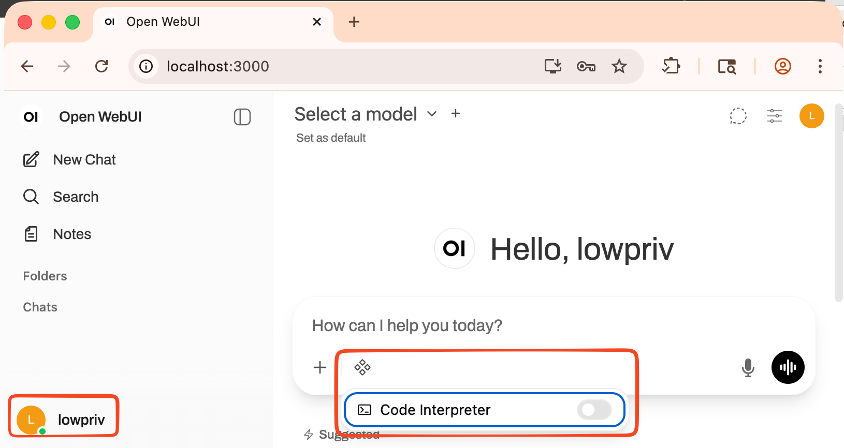This screenshot has height=448, width=844.
Task: Open Search in the sidebar
Action: (76, 197)
